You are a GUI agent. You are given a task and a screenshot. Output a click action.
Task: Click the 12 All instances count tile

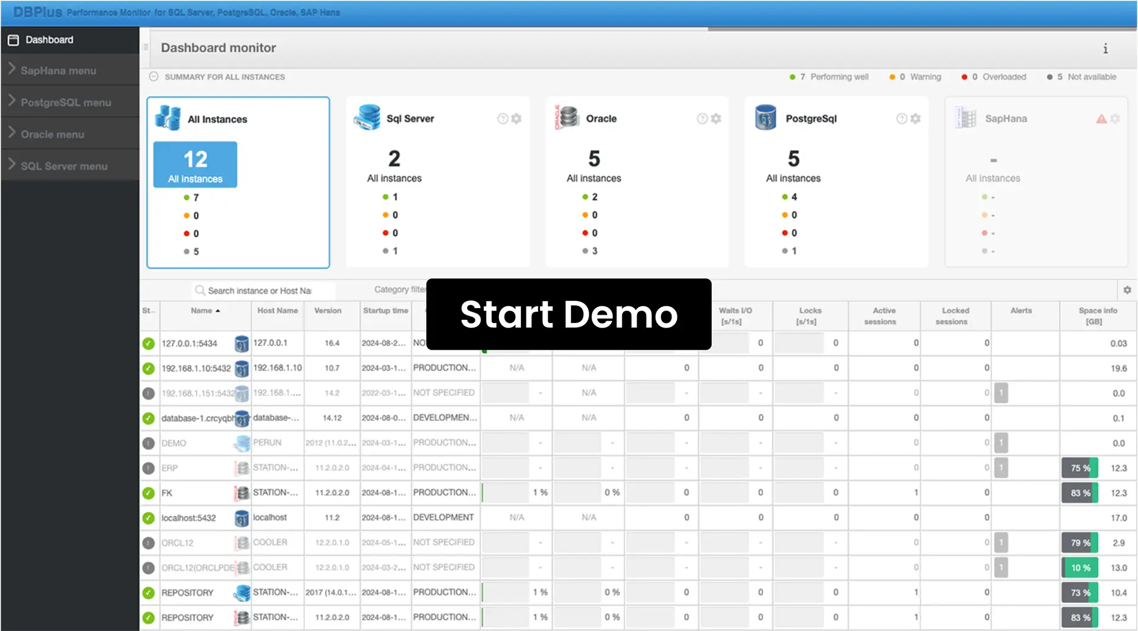tap(195, 165)
